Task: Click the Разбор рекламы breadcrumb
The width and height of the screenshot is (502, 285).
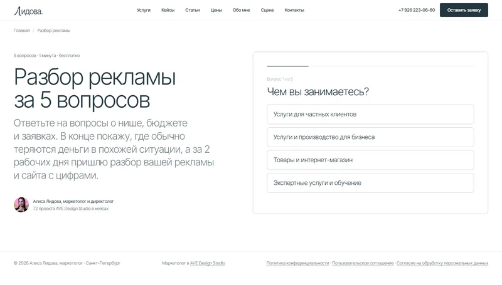Action: (x=54, y=31)
